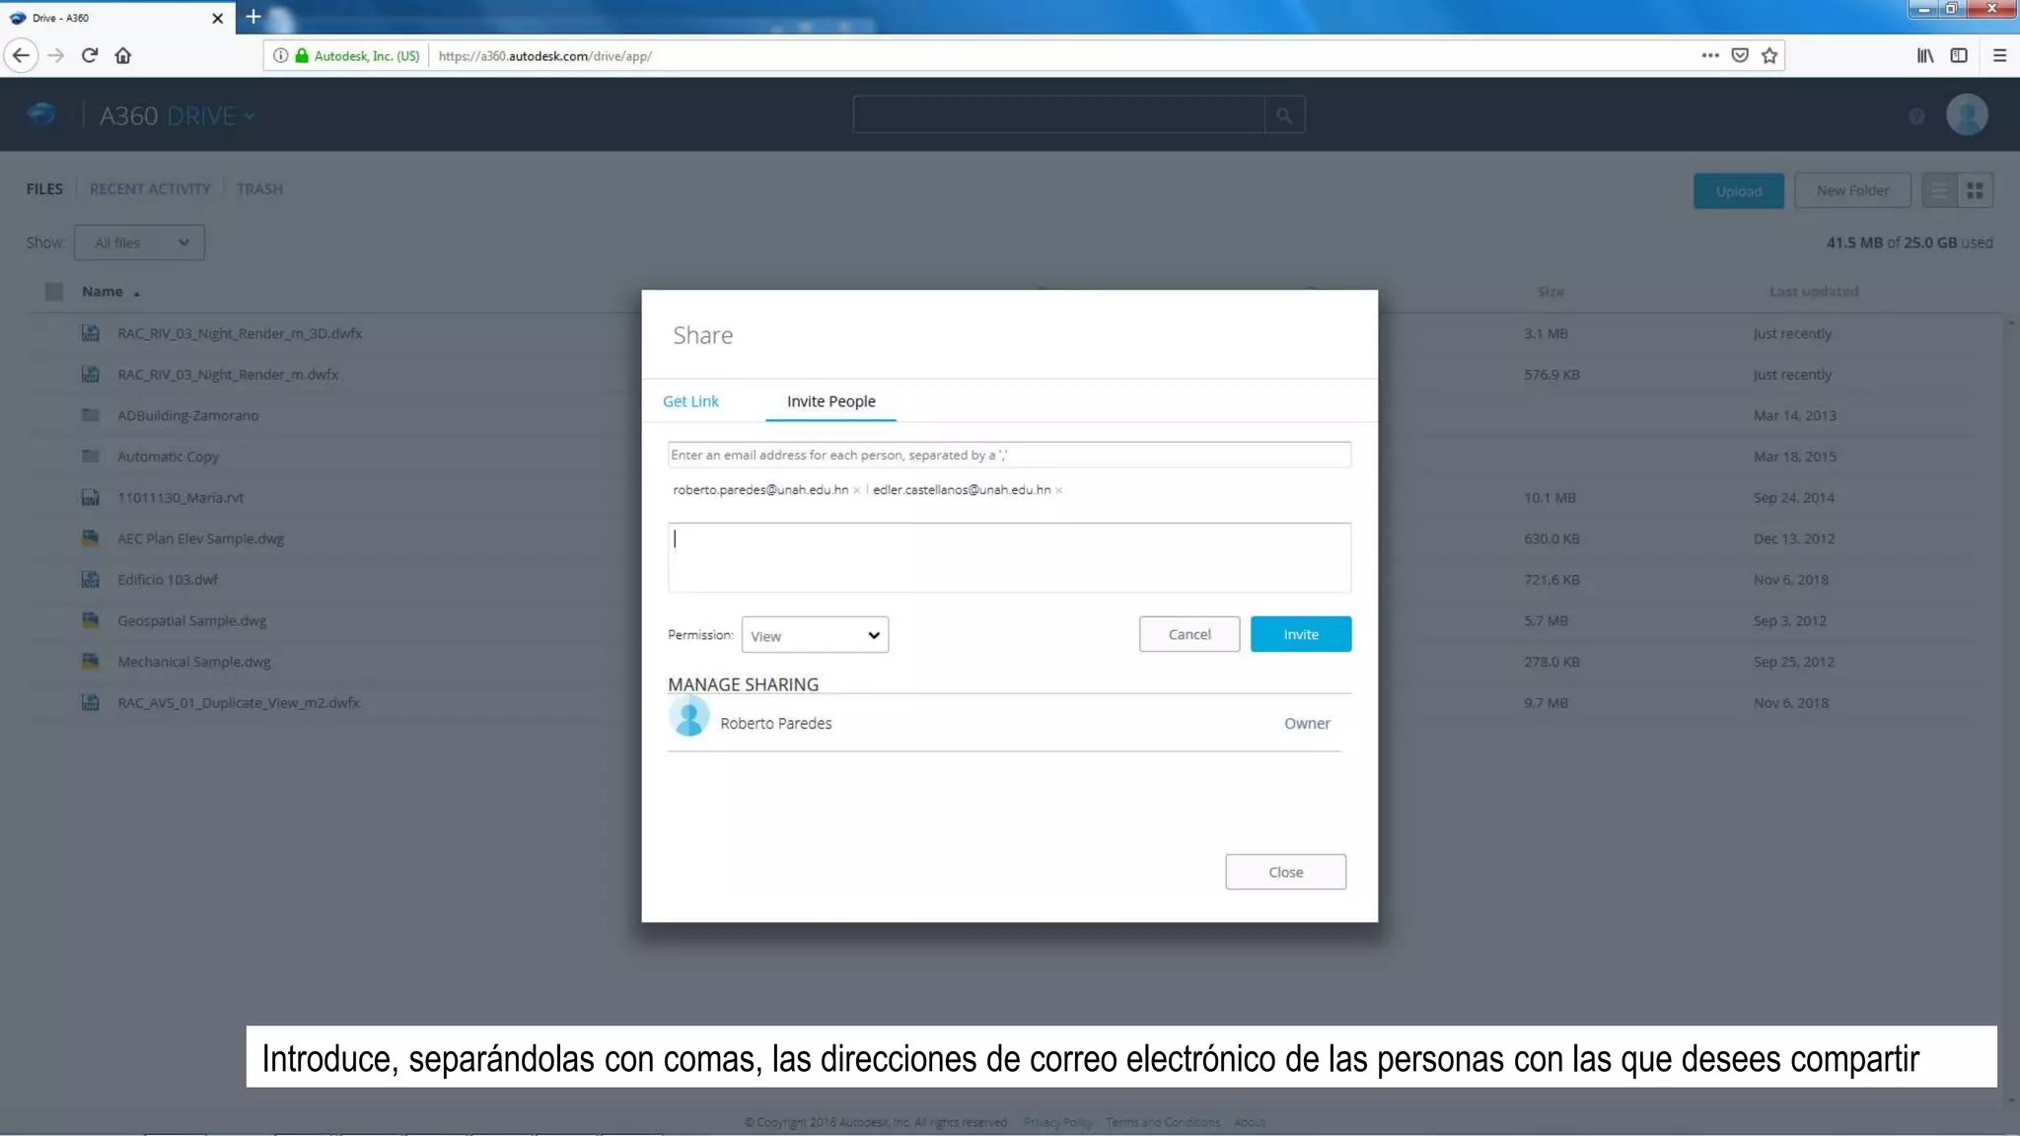Image resolution: width=2020 pixels, height=1136 pixels.
Task: Open RAC_RIV_03_Night_Render_m.dwfx file
Action: pyautogui.click(x=228, y=375)
